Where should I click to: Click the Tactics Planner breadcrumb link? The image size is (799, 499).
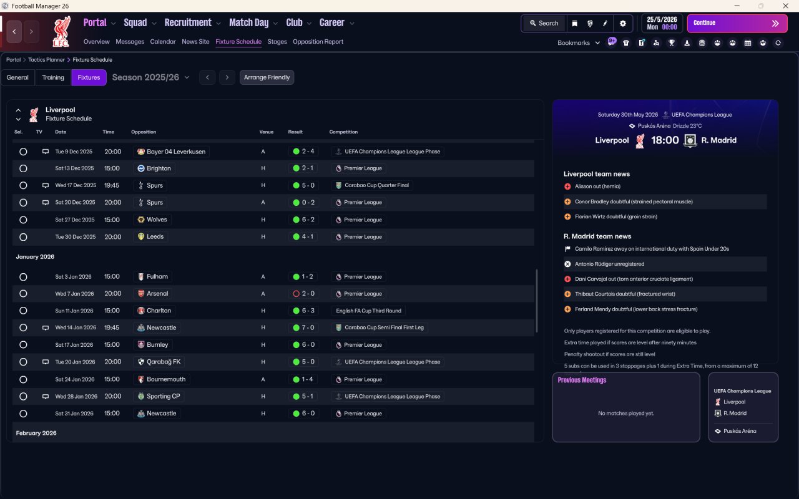(x=46, y=60)
